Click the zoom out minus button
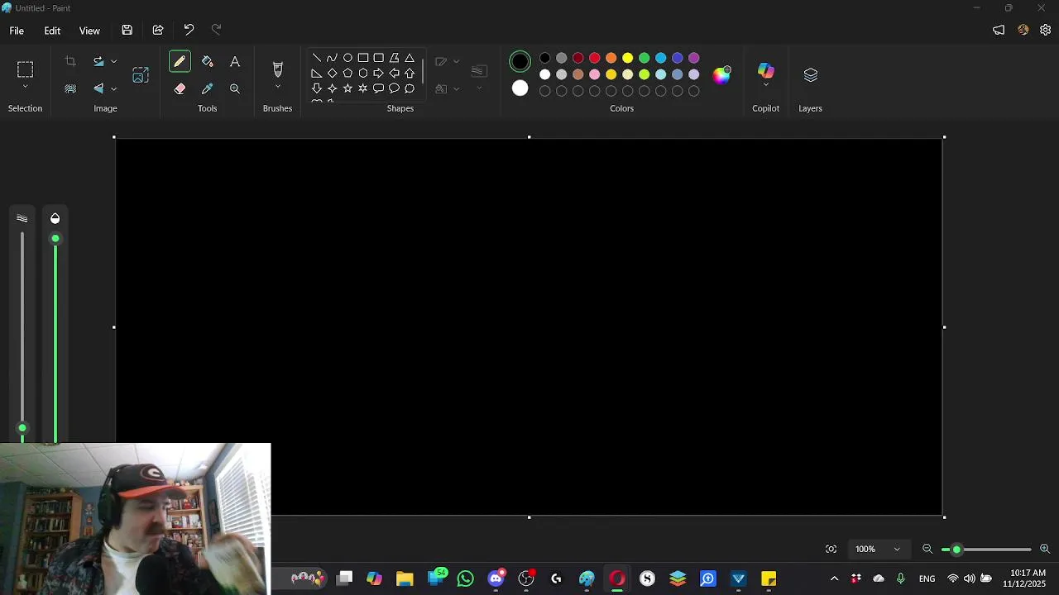Image resolution: width=1059 pixels, height=595 pixels. pos(927,550)
